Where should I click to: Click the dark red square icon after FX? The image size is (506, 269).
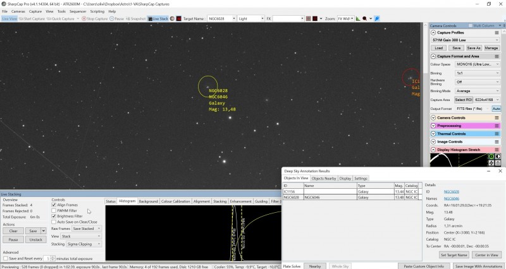(x=315, y=19)
